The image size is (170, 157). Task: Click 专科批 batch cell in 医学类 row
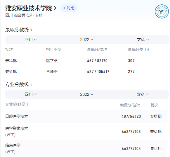(11, 61)
